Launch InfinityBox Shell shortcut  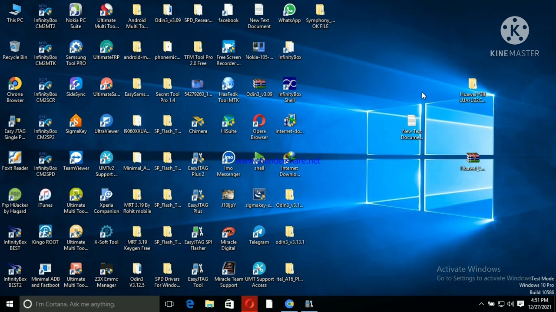(289, 91)
